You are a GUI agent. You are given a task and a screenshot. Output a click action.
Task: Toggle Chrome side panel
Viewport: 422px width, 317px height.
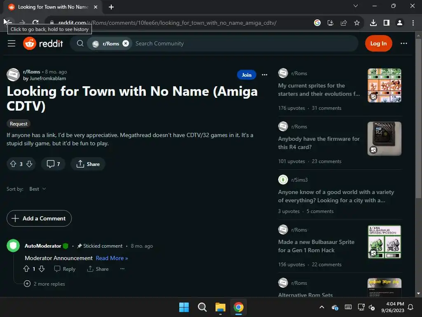[x=387, y=23]
